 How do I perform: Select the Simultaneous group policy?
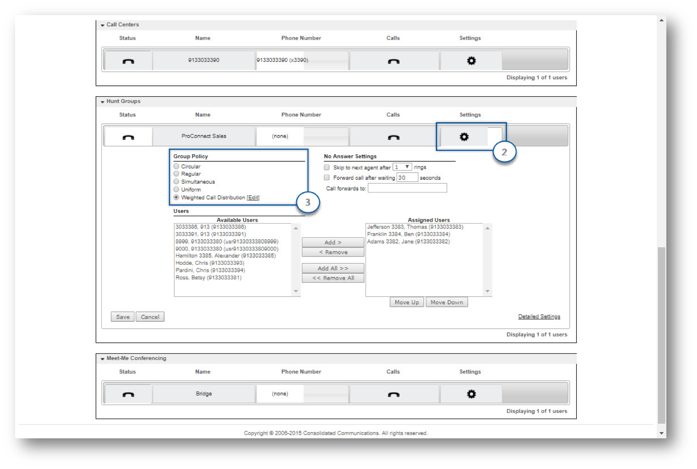(x=176, y=181)
